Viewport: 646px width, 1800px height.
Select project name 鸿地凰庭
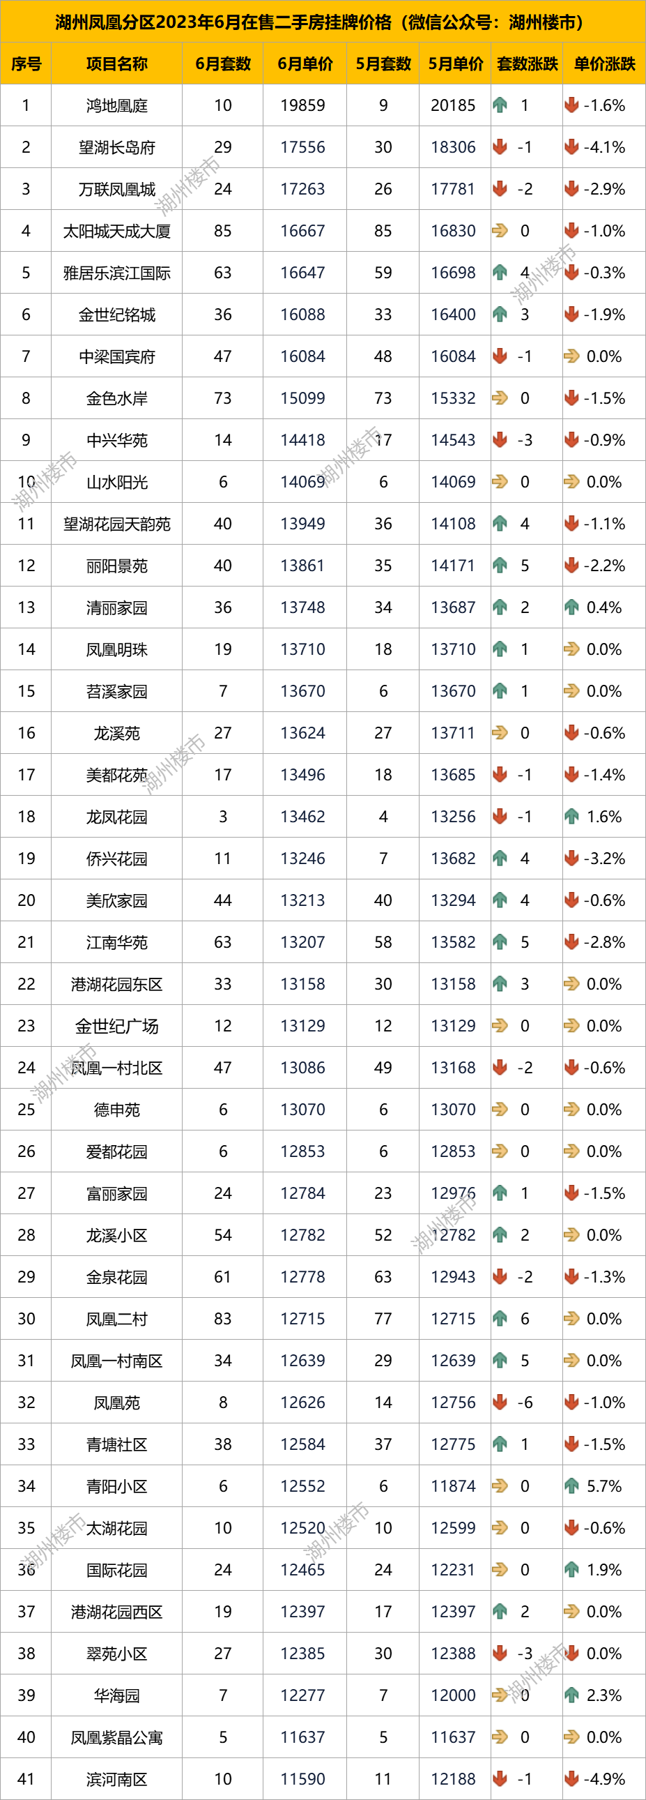tap(116, 106)
